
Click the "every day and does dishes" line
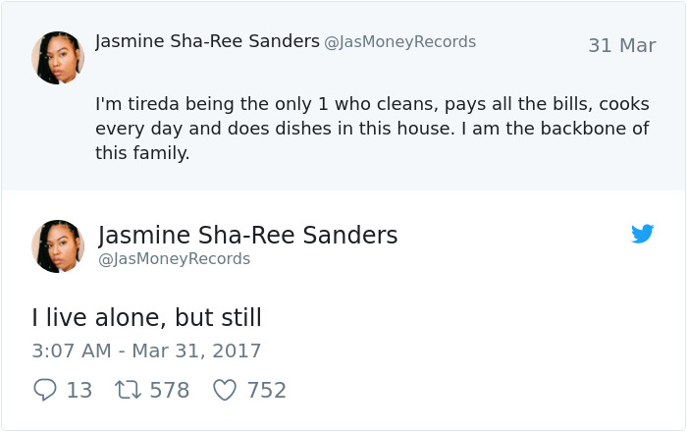click(x=372, y=129)
